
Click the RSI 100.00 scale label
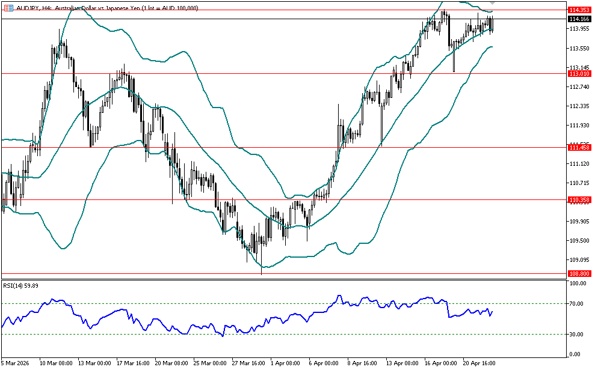(x=578, y=283)
